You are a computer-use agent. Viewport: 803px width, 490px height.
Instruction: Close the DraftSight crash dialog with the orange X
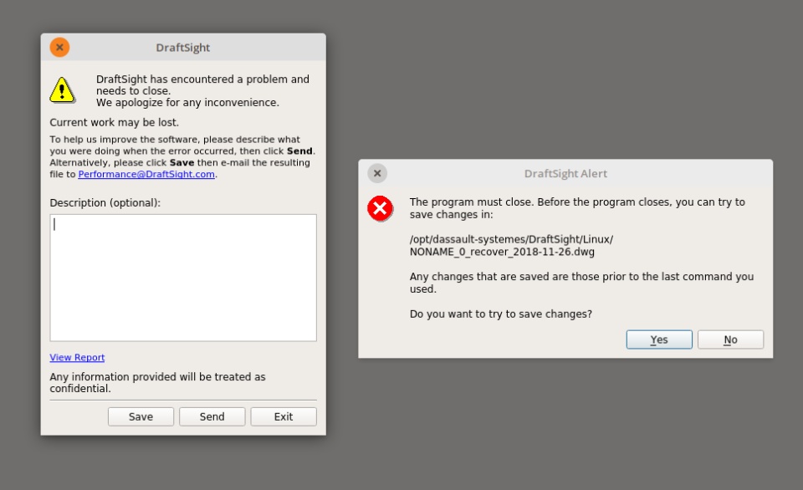(59, 48)
